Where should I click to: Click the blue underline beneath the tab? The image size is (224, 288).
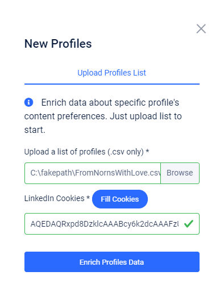[x=112, y=84]
